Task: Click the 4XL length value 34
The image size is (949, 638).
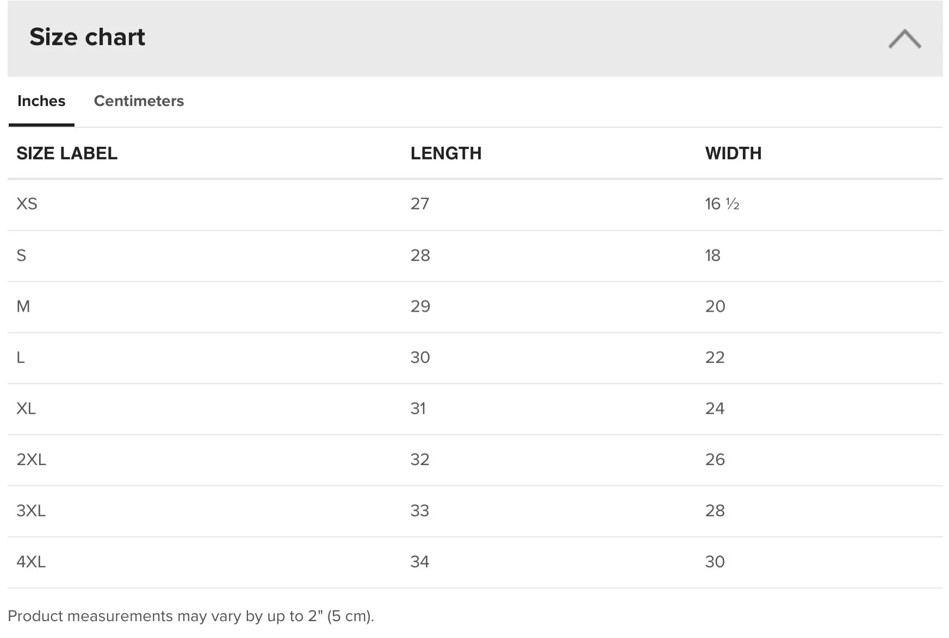Action: tap(420, 562)
